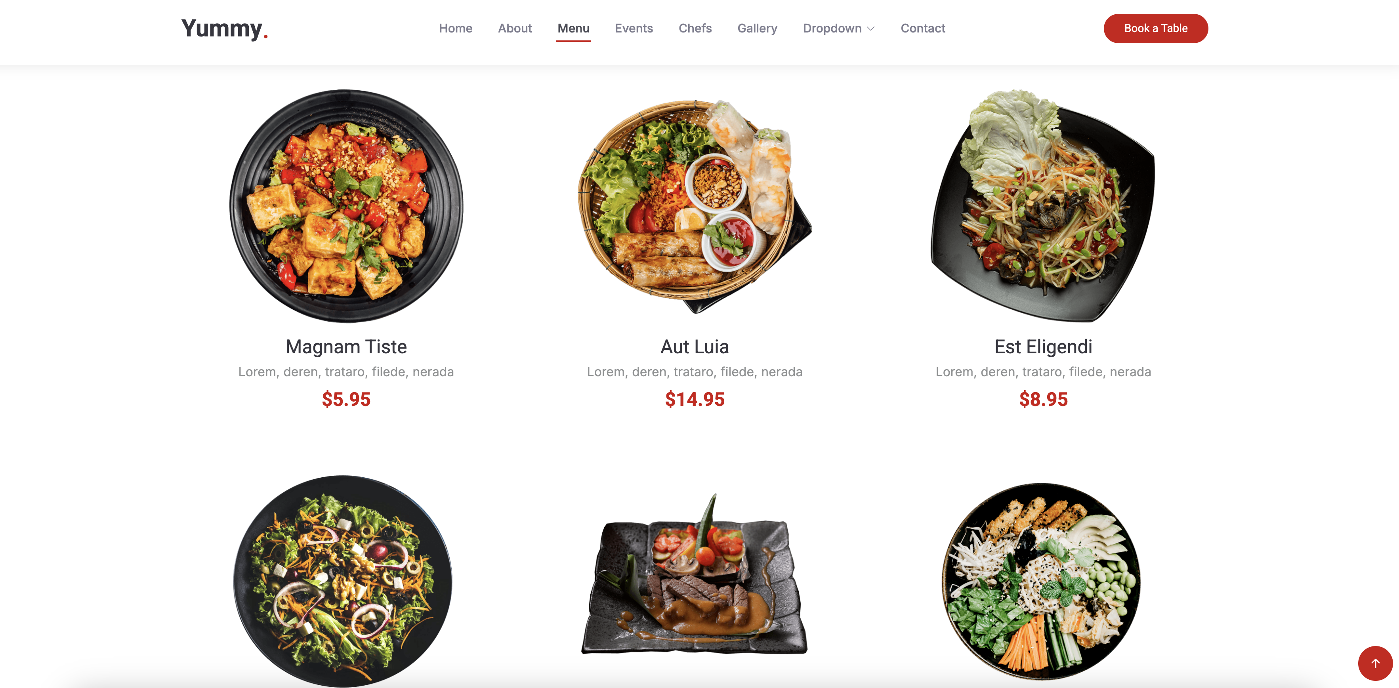Viewport: 1399px width, 688px height.
Task: Click the Yummy logo
Action: point(224,28)
